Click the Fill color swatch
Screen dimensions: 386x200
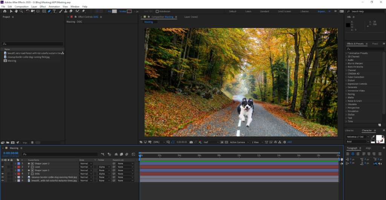(x=115, y=11)
